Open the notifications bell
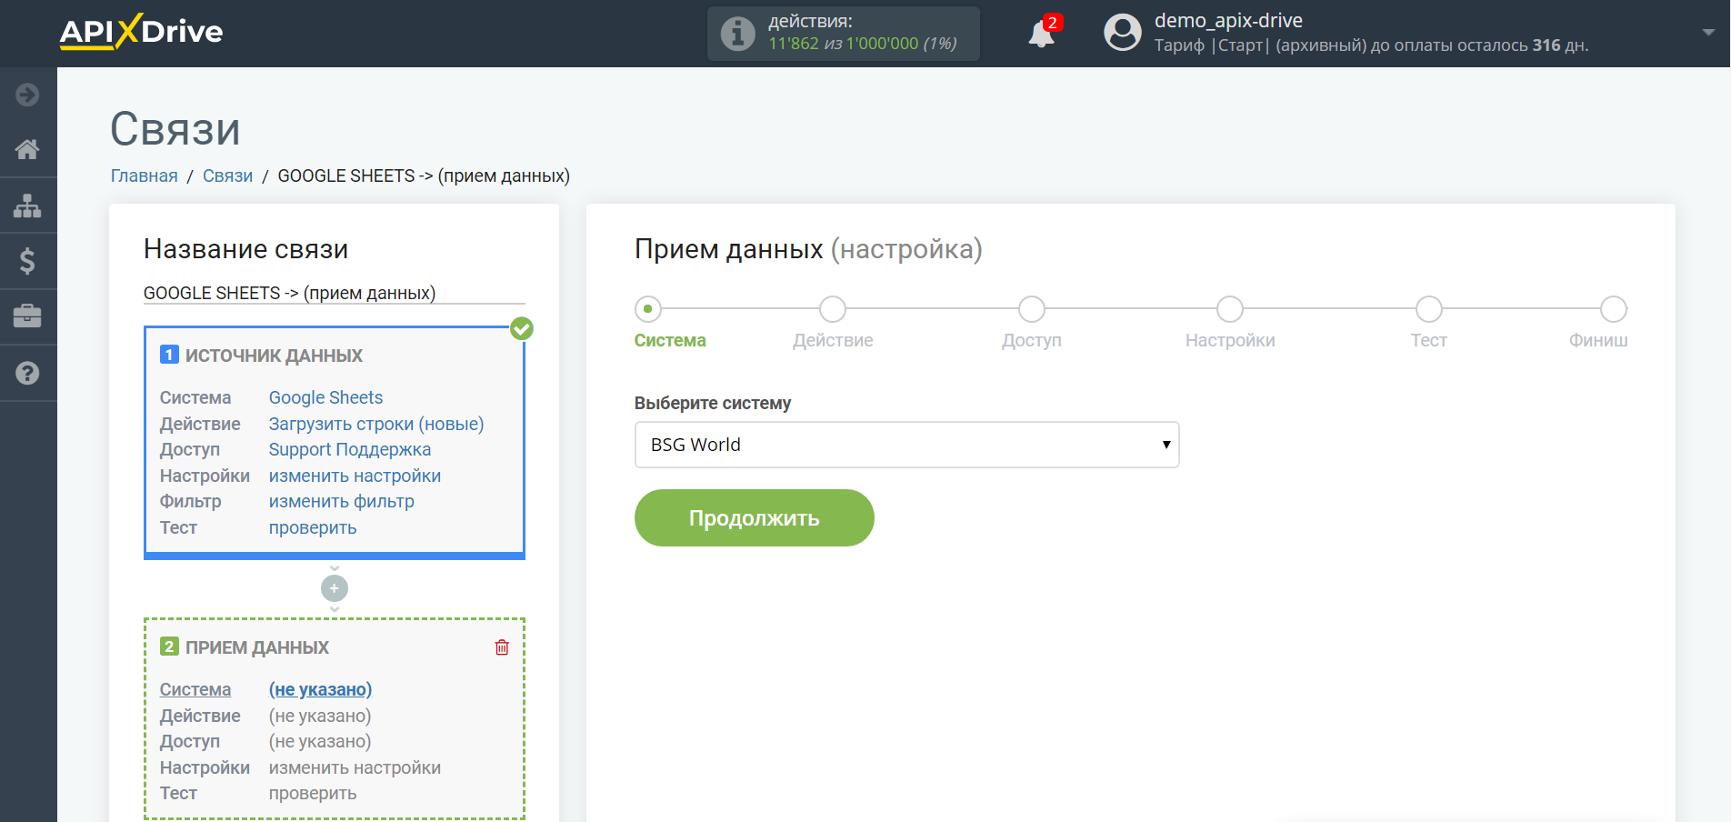This screenshot has width=1731, height=822. 1042,34
